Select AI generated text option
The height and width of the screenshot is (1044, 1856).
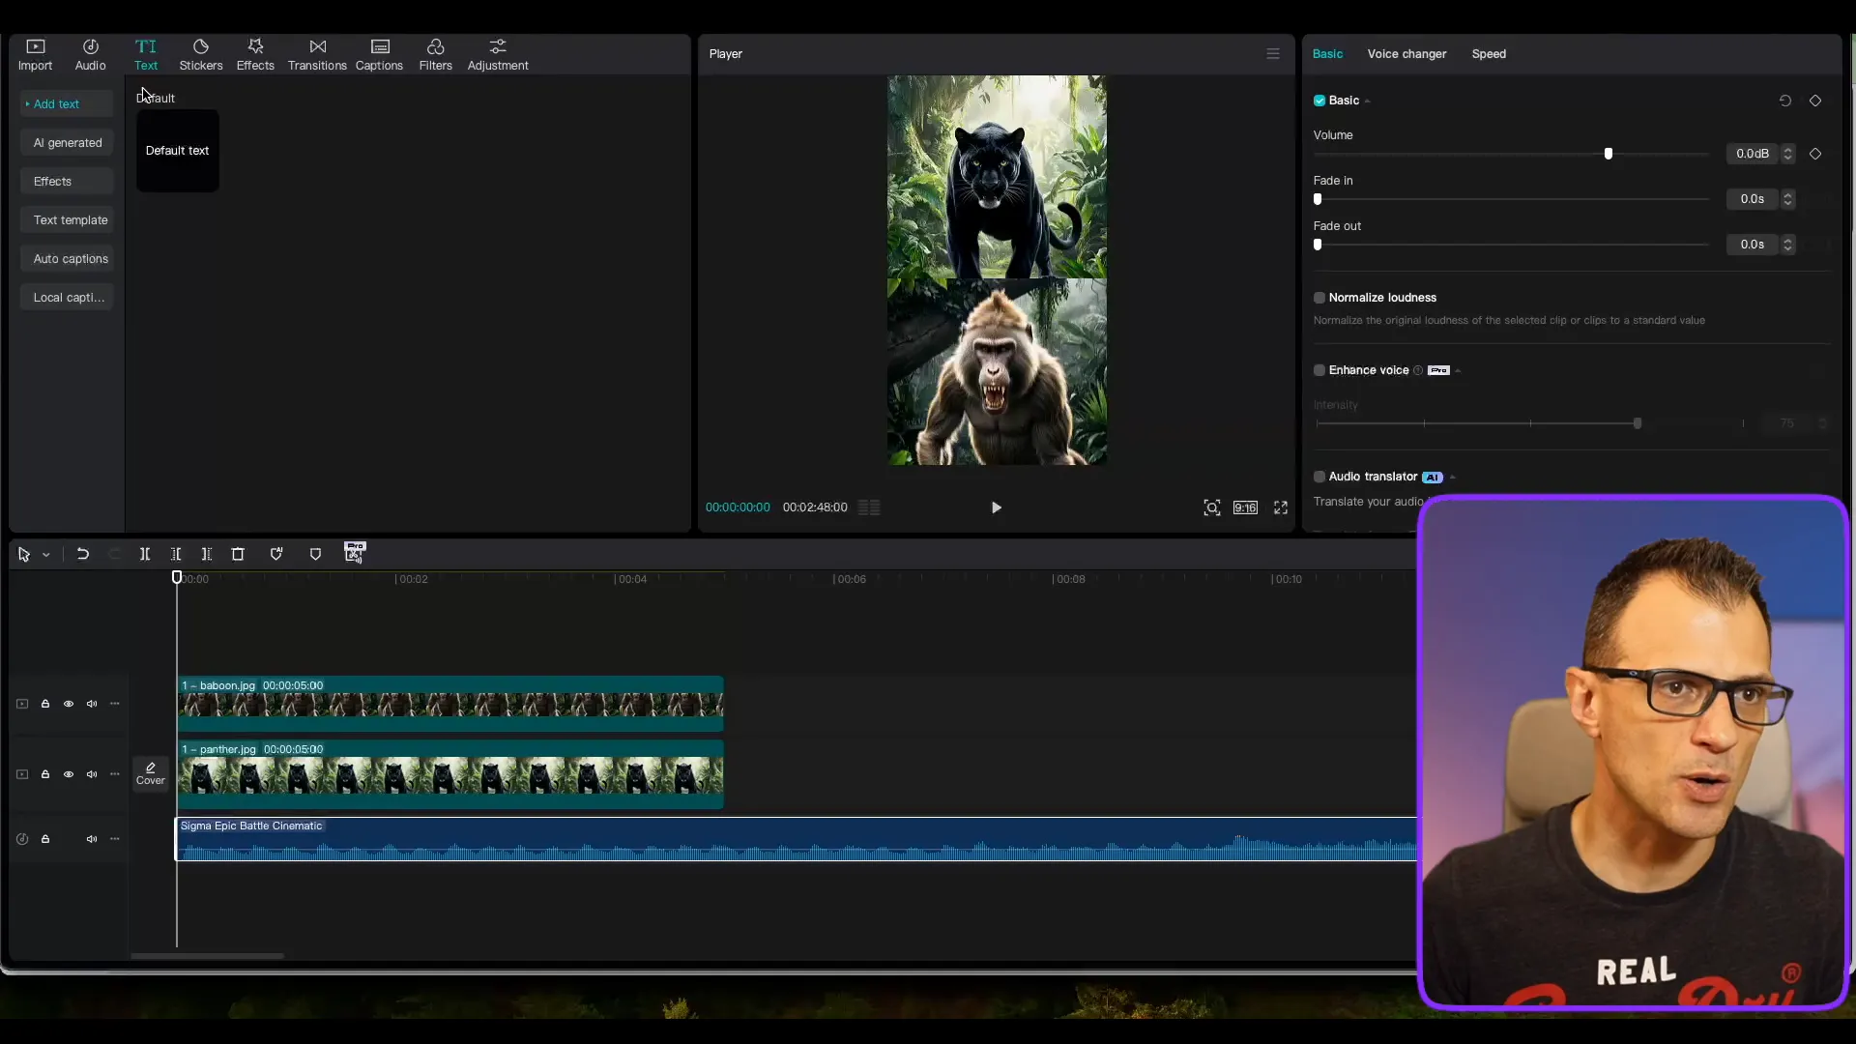pyautogui.click(x=67, y=142)
